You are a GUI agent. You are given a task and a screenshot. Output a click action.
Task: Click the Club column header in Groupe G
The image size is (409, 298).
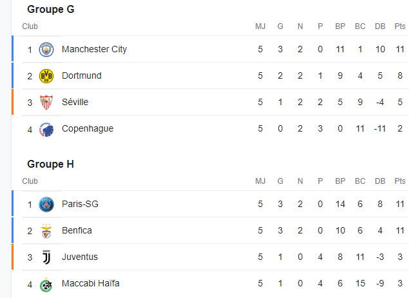click(30, 26)
